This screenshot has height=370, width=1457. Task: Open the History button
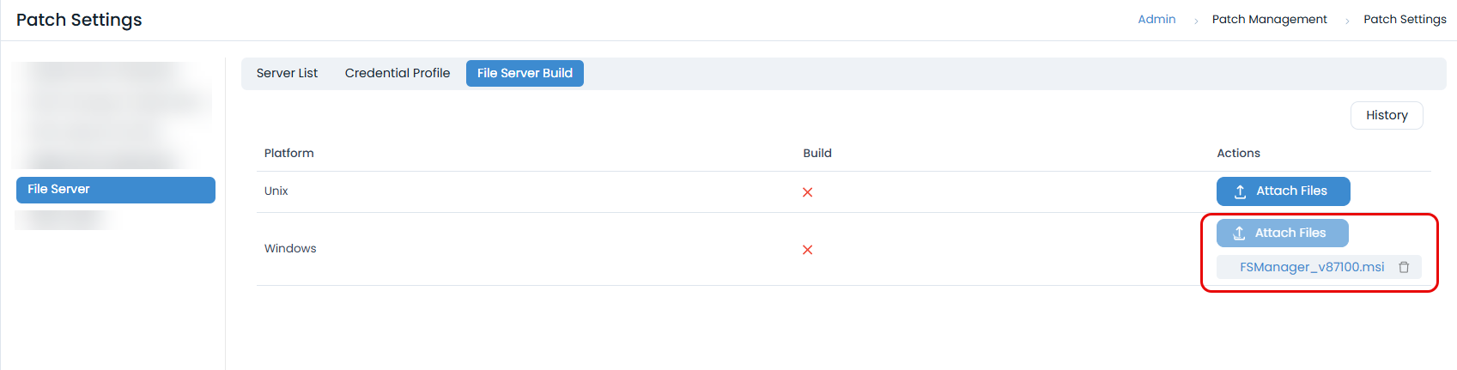click(x=1387, y=115)
